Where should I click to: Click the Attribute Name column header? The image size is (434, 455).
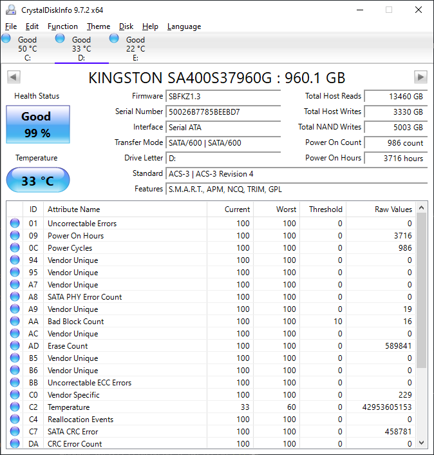(x=126, y=209)
